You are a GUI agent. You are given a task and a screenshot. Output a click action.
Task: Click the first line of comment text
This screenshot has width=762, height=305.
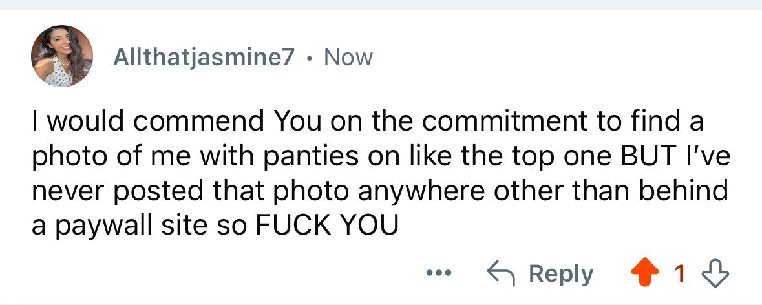(366, 121)
